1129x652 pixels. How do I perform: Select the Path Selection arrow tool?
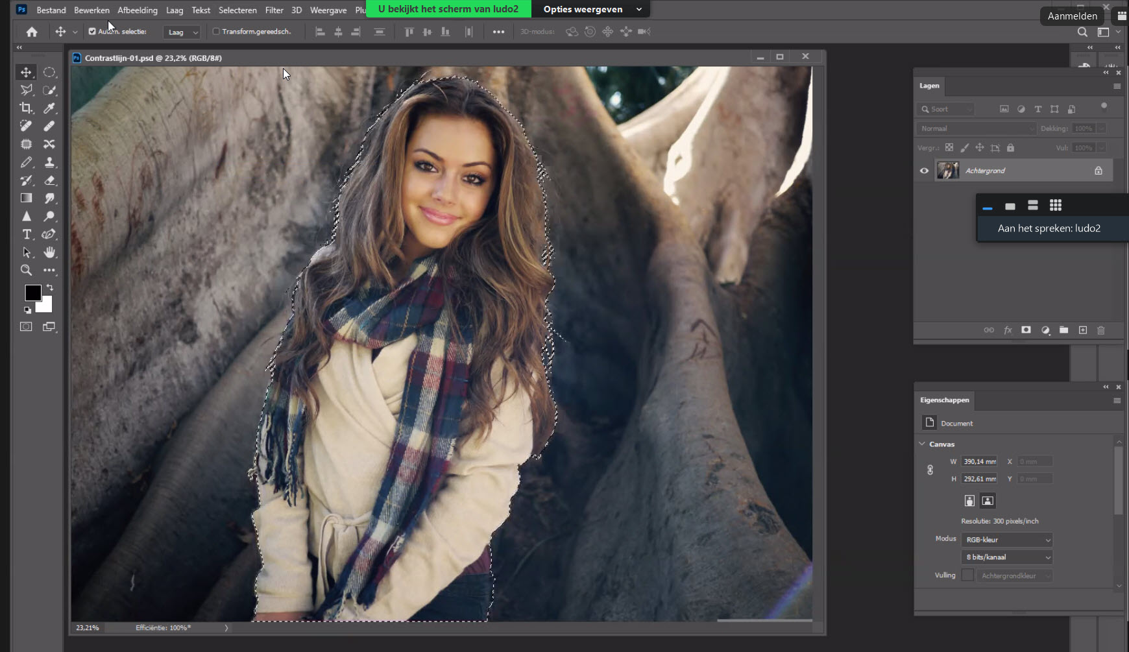26,252
